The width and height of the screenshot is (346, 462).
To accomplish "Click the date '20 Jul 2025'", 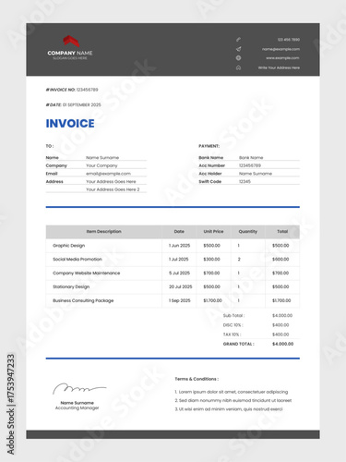I will (180, 286).
